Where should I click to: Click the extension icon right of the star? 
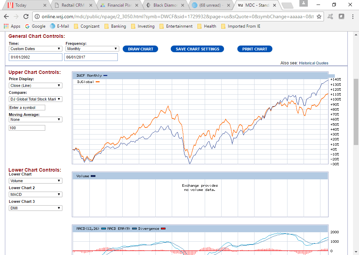[x=330, y=16]
